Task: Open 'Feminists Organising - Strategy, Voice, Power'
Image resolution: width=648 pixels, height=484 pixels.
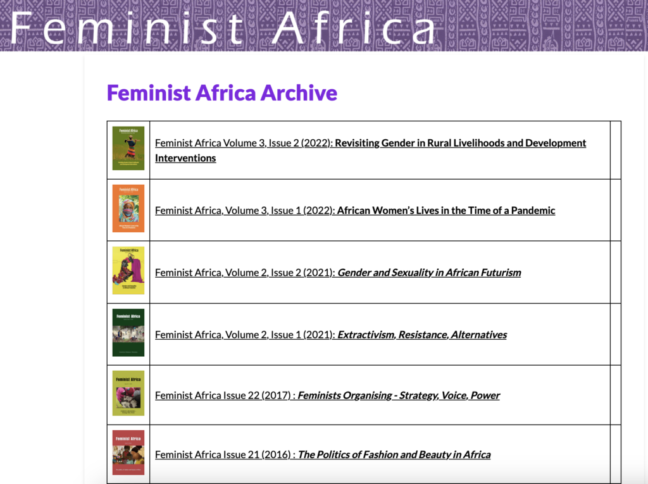Action: pos(399,395)
